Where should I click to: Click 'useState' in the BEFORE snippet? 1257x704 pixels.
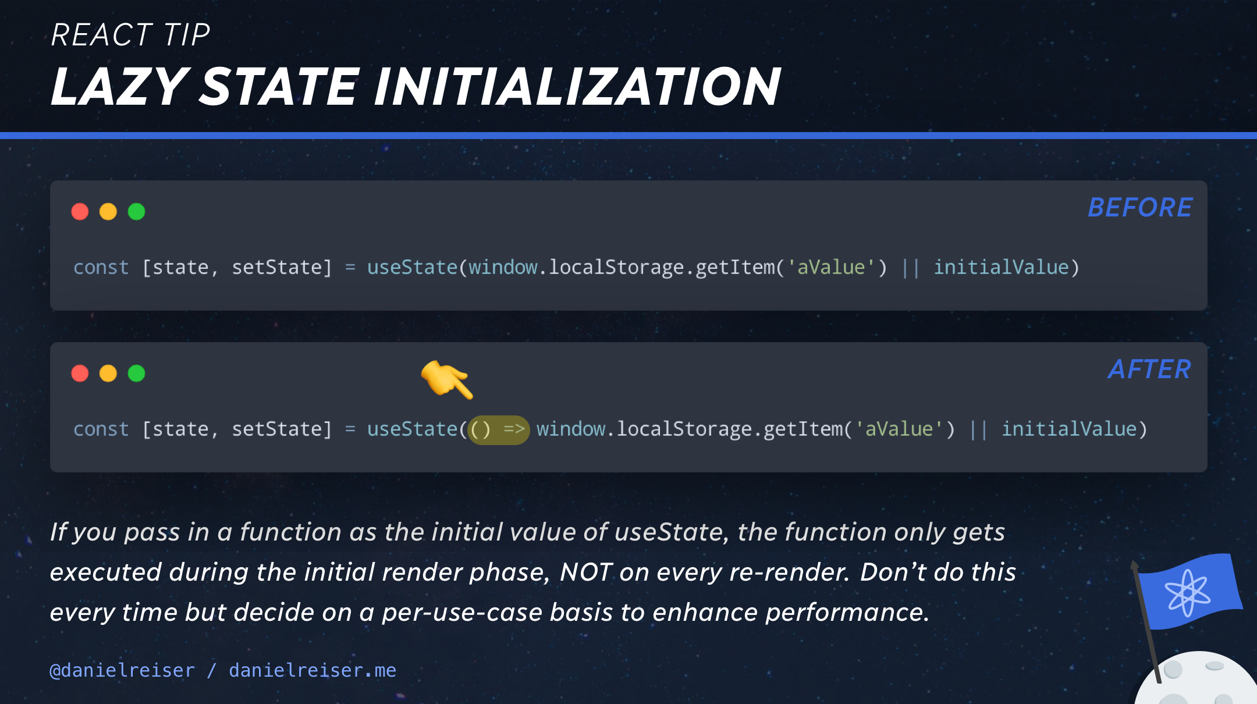point(413,268)
